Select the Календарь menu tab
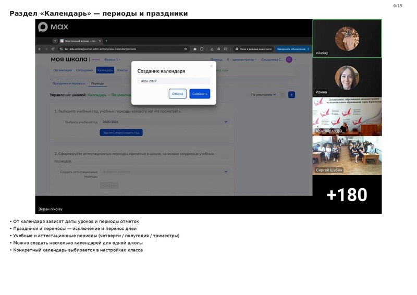The width and height of the screenshot is (417, 295). pos(105,70)
